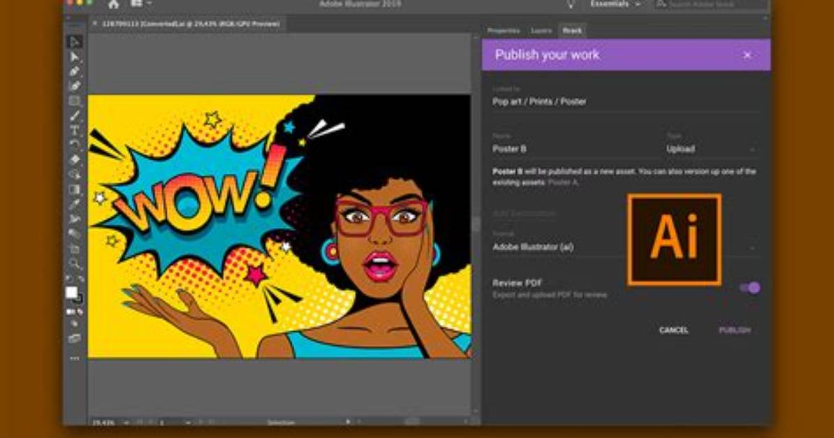Open the zoom level dropdown in status bar
The height and width of the screenshot is (438, 834).
(x=126, y=423)
